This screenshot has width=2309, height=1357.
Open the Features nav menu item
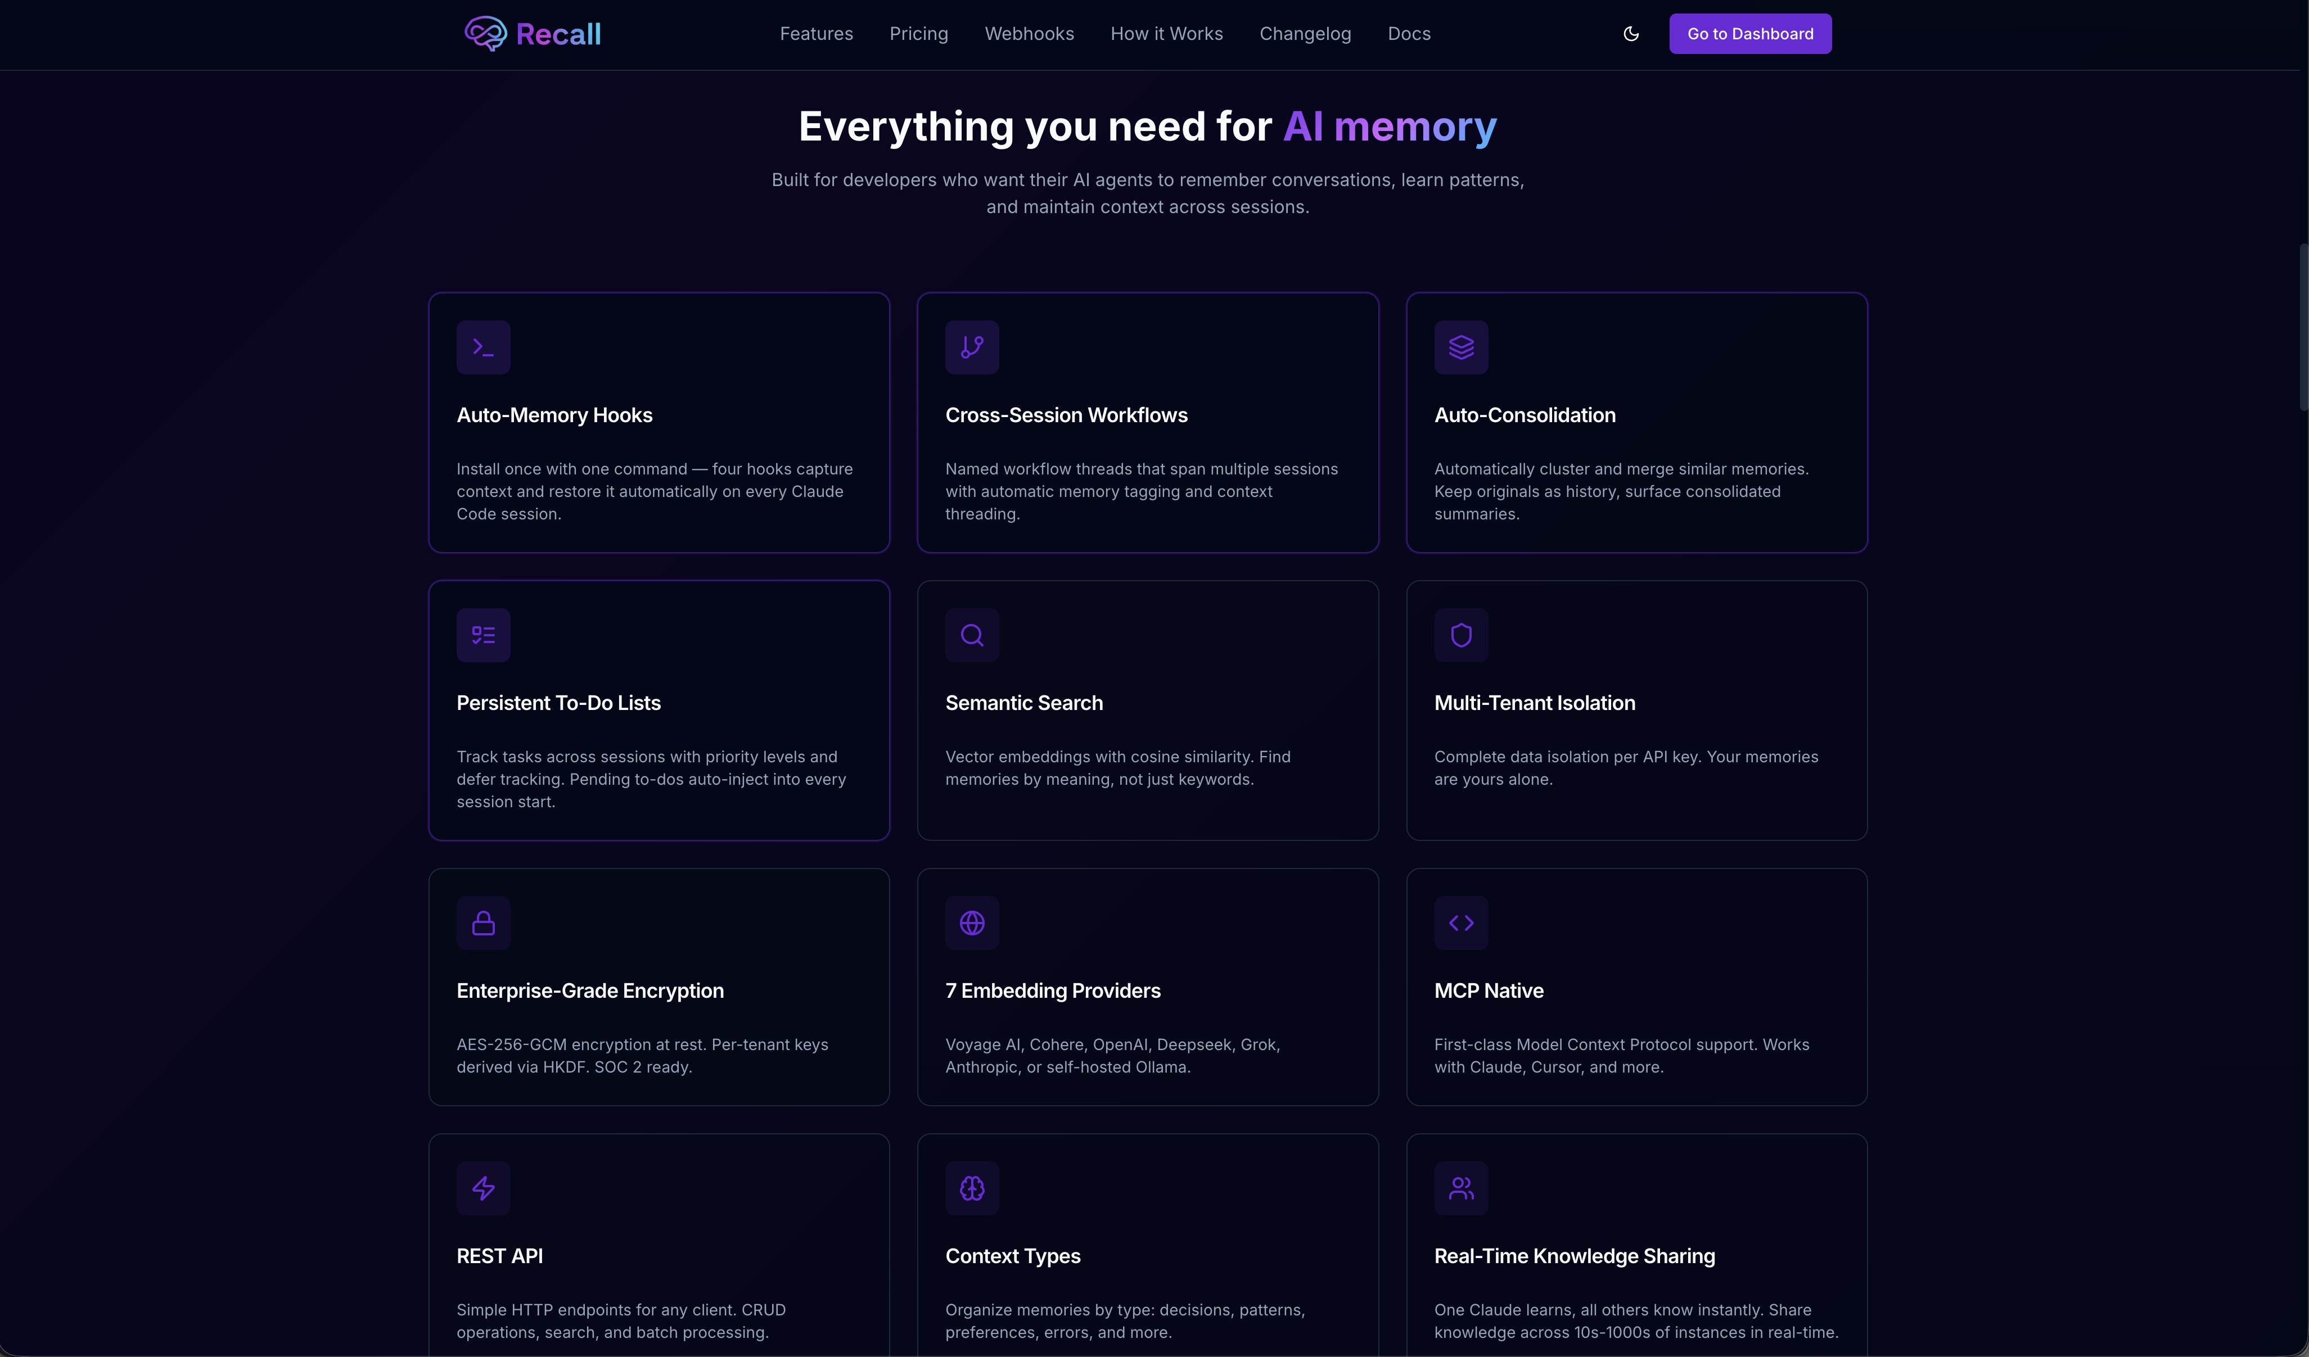pos(815,34)
